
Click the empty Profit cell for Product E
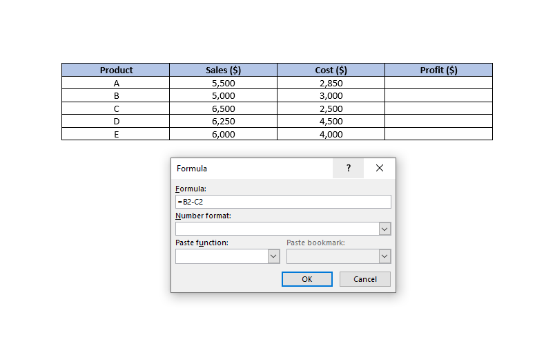click(x=438, y=135)
